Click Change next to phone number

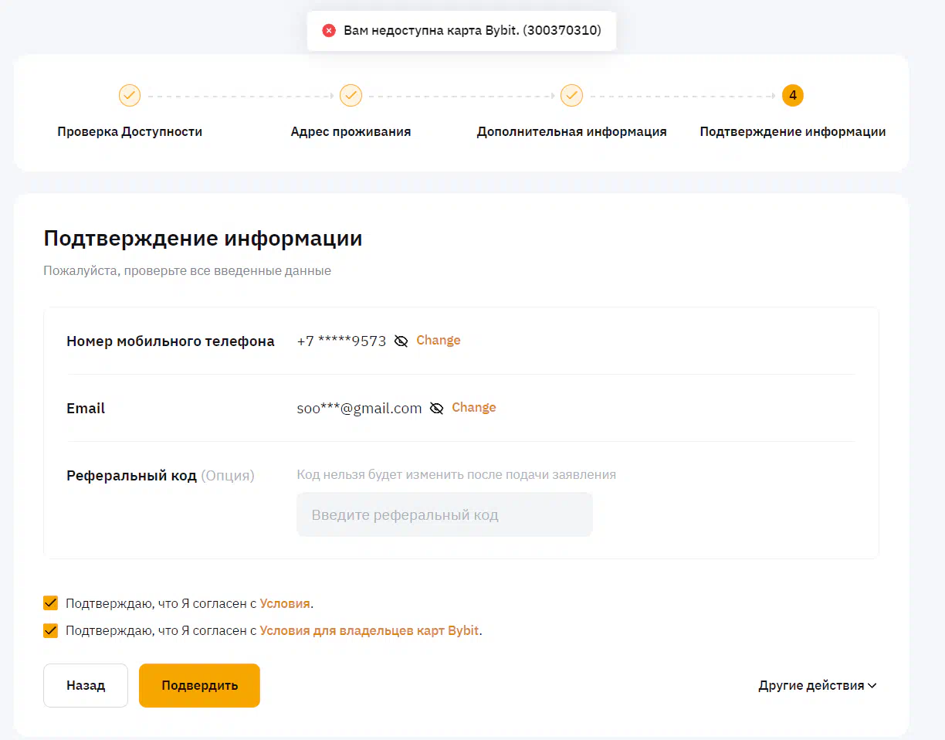click(439, 340)
